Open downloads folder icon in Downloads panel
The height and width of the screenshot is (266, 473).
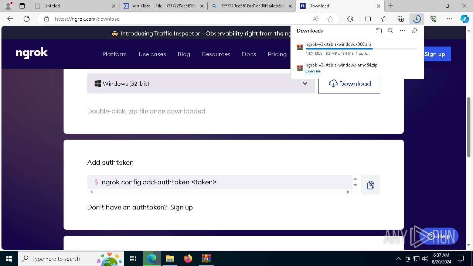click(x=378, y=31)
